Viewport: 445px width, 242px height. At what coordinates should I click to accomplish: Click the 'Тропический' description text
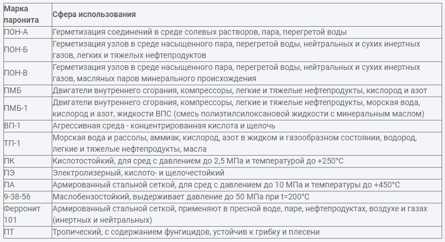[186, 232]
